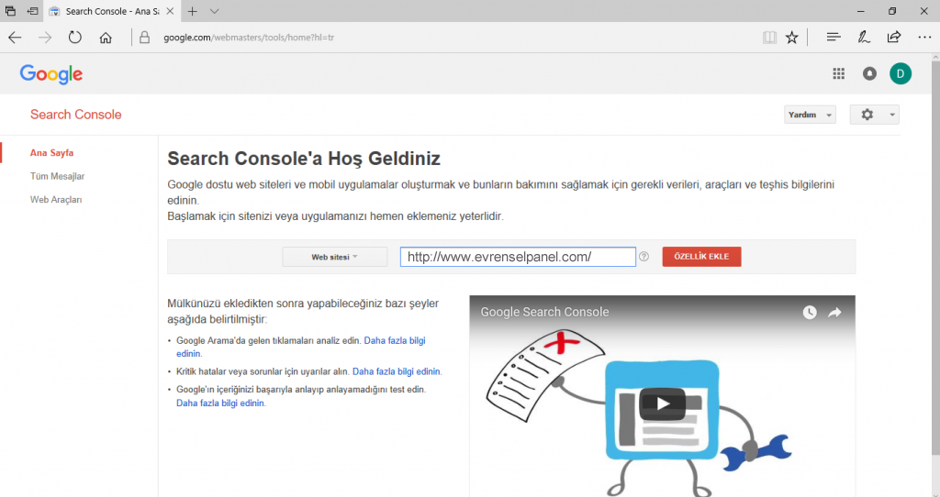Open reading view book icon
This screenshot has height=497, width=940.
pyautogui.click(x=769, y=38)
